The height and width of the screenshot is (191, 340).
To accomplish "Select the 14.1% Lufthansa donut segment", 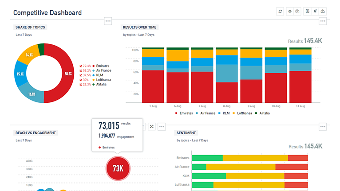I will [29, 55].
